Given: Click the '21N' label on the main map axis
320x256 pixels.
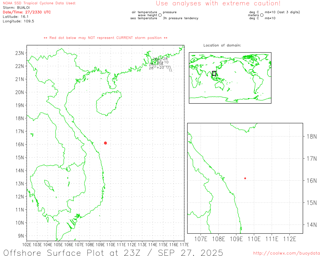Looking at the screenshot, I should point(20,79).
